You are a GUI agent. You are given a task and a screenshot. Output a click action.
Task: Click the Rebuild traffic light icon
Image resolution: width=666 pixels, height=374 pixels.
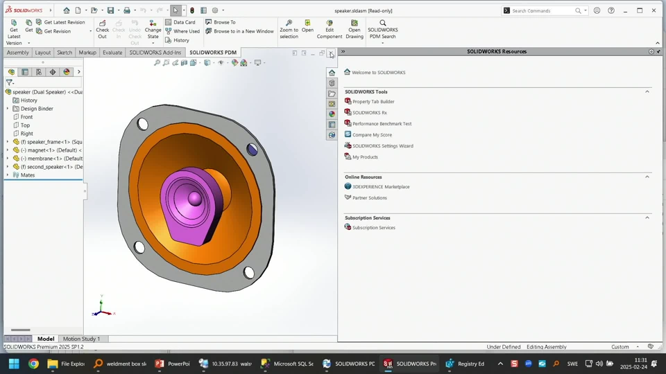(x=192, y=10)
